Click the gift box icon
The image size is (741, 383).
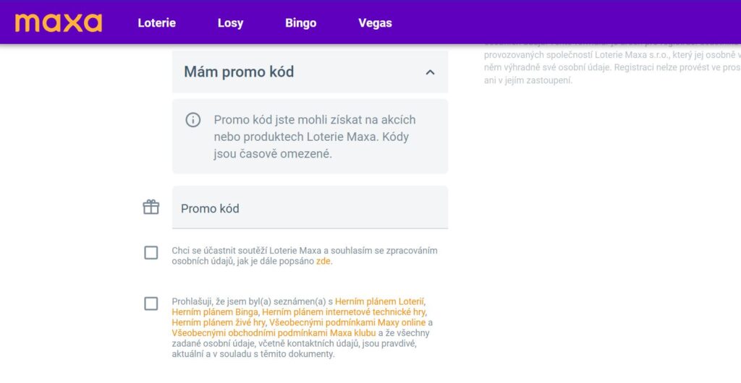coord(151,207)
